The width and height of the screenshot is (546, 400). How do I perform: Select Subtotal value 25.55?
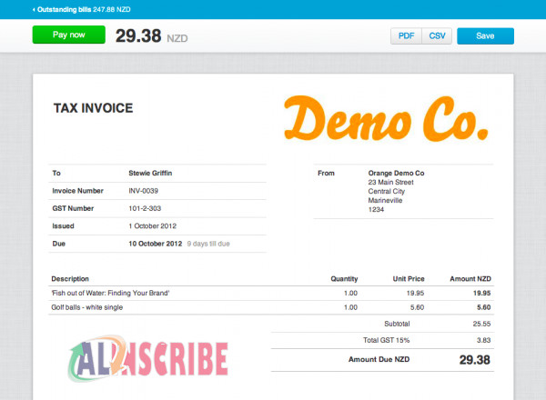pyautogui.click(x=481, y=324)
